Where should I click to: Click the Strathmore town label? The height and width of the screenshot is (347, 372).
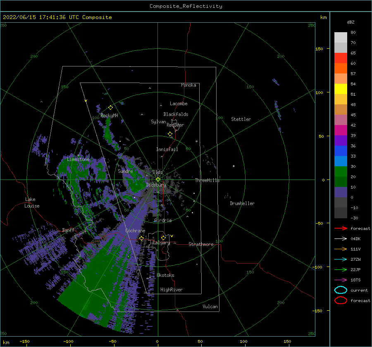(201, 244)
